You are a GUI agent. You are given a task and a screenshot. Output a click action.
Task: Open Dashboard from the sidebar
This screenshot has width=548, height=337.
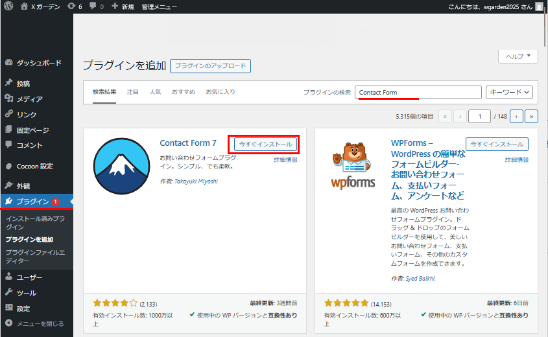coord(38,63)
